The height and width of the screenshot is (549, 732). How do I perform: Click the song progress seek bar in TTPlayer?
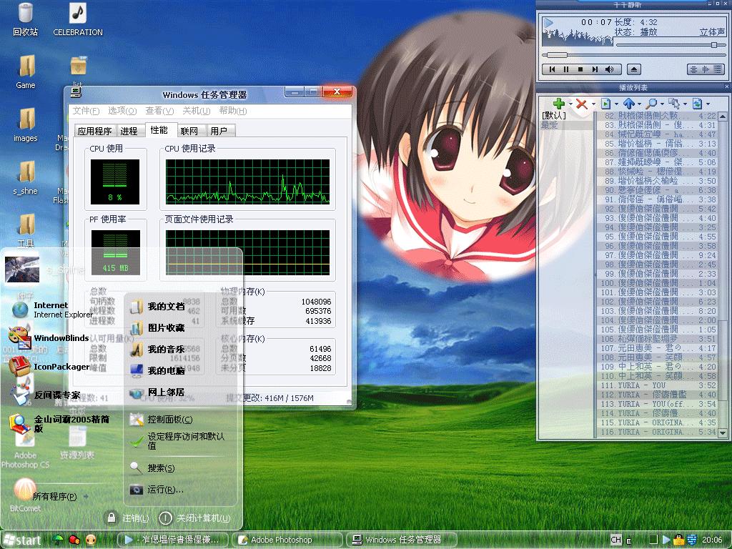click(633, 55)
